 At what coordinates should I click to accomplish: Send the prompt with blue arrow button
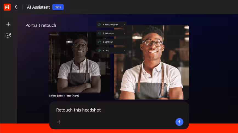(179, 122)
